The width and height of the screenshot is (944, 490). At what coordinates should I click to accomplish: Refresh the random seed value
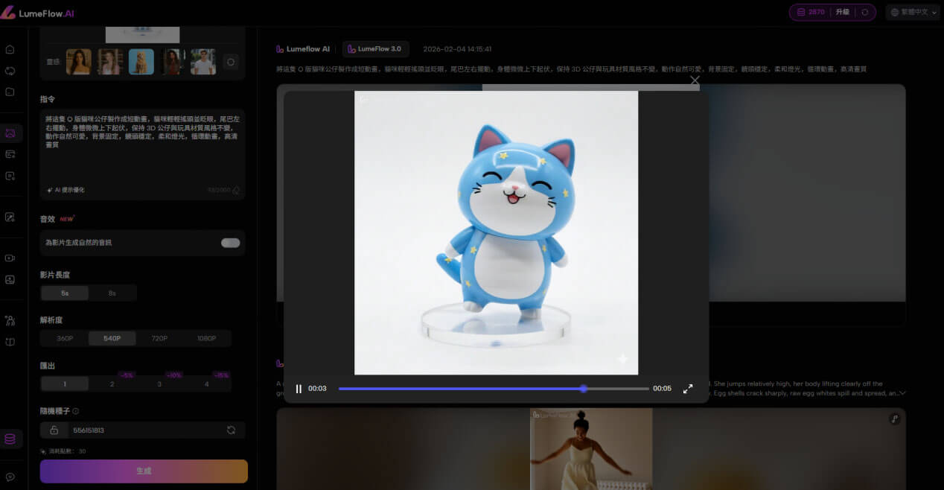coord(231,430)
